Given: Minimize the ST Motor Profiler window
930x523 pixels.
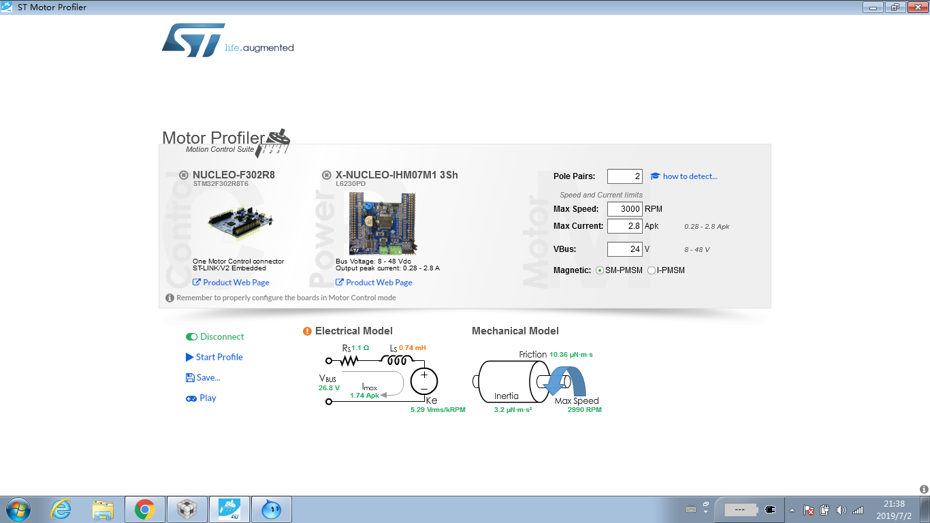Looking at the screenshot, I should coord(873,7).
